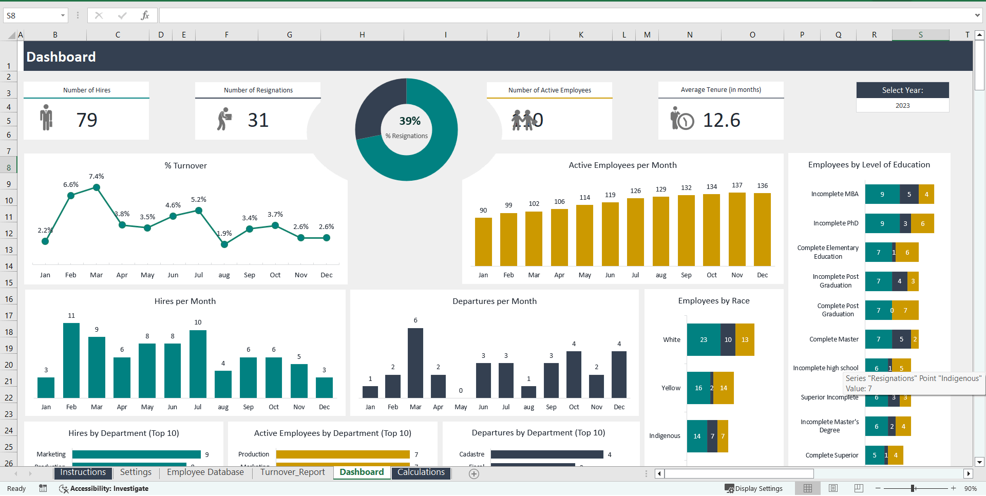
Task: Click the macro recording status icon
Action: (x=43, y=488)
